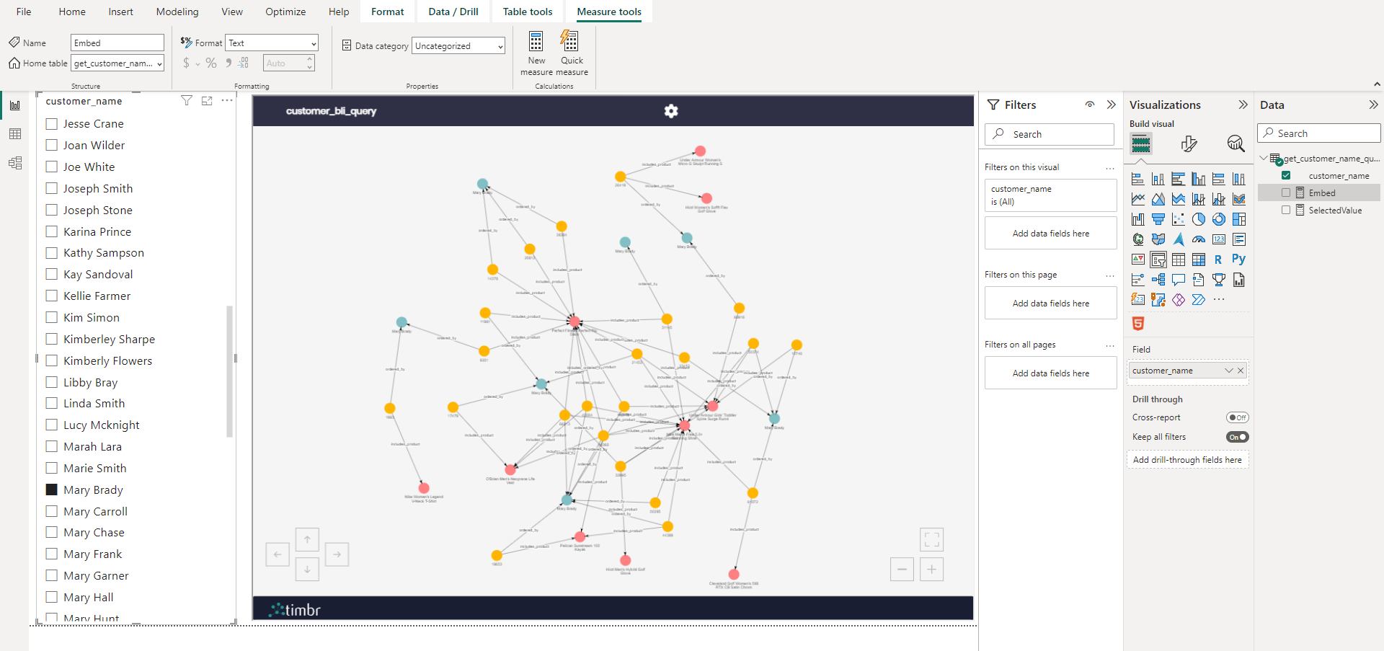The height and width of the screenshot is (651, 1384).
Task: Toggle Cross-report drill through switch
Action: tap(1238, 417)
